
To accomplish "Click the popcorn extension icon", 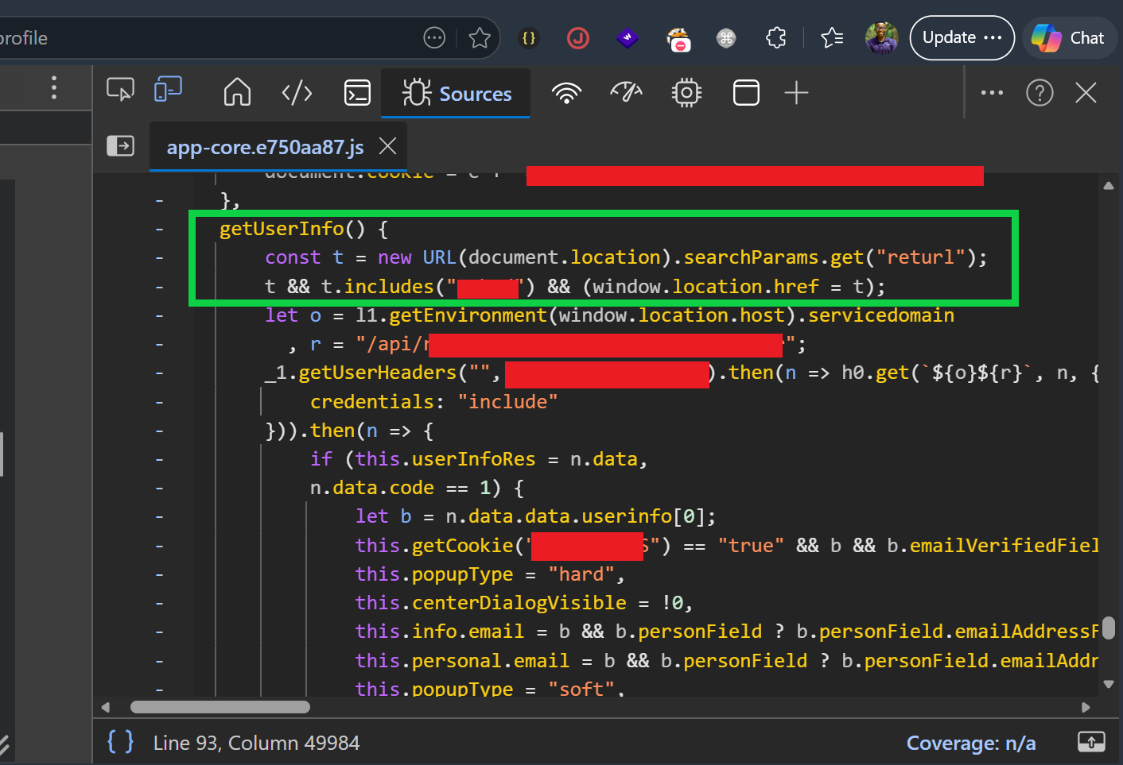I will pyautogui.click(x=678, y=39).
